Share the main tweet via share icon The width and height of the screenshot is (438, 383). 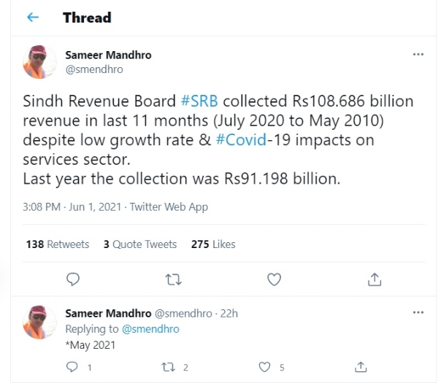click(374, 279)
